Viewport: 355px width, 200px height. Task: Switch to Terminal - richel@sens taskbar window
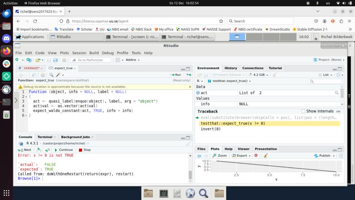pos(188,37)
